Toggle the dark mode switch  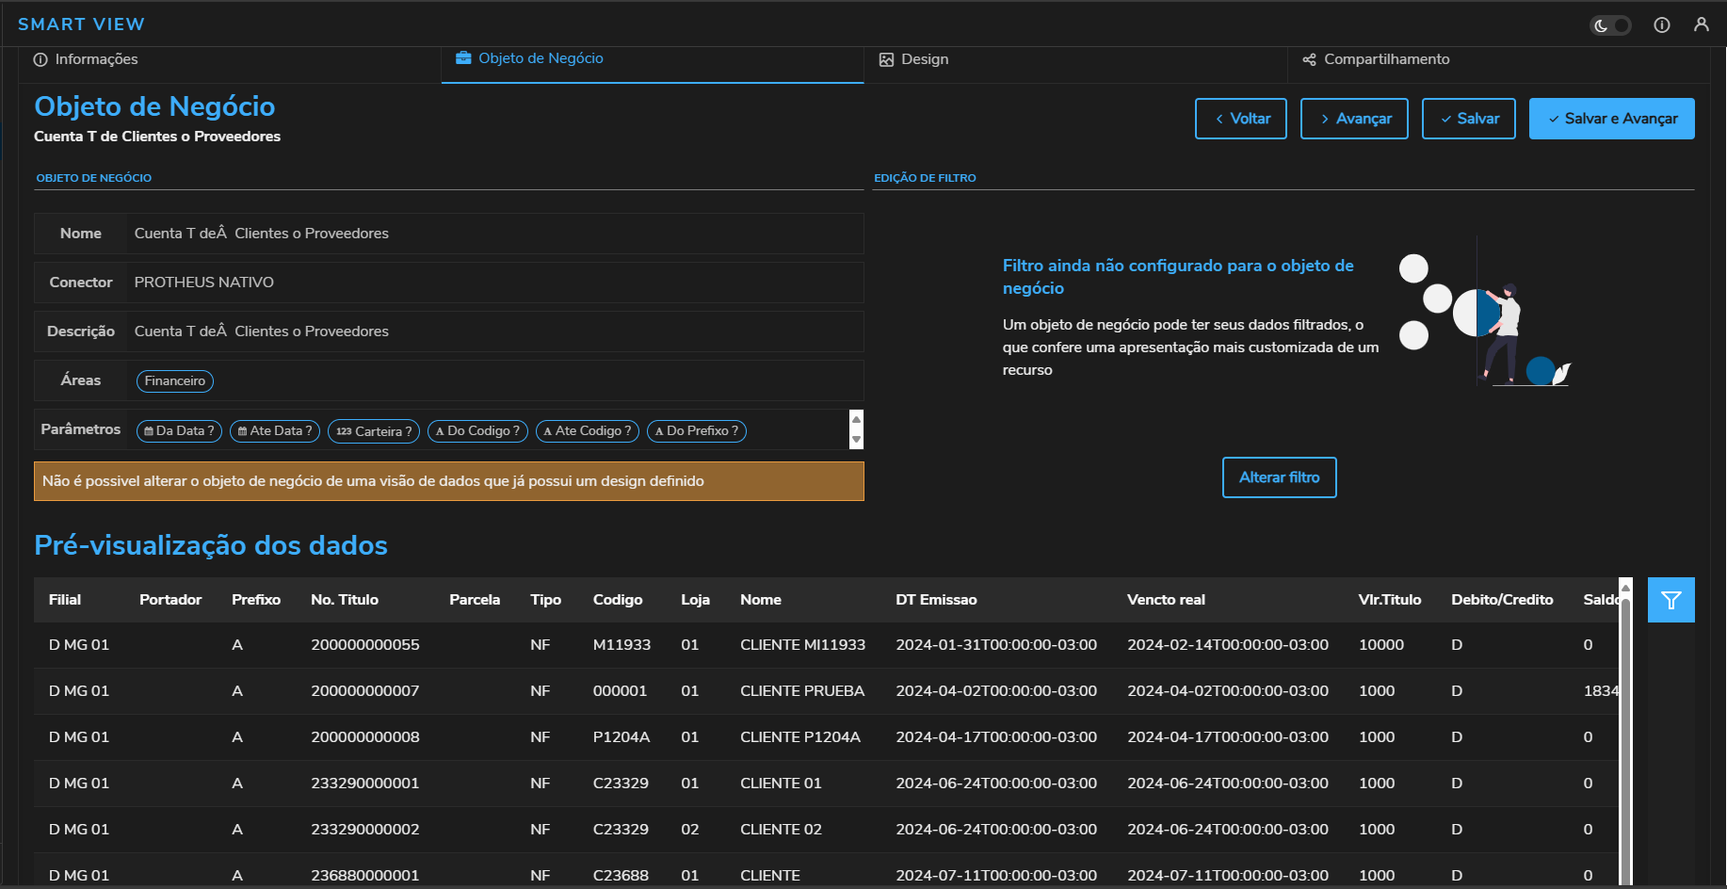coord(1609,25)
